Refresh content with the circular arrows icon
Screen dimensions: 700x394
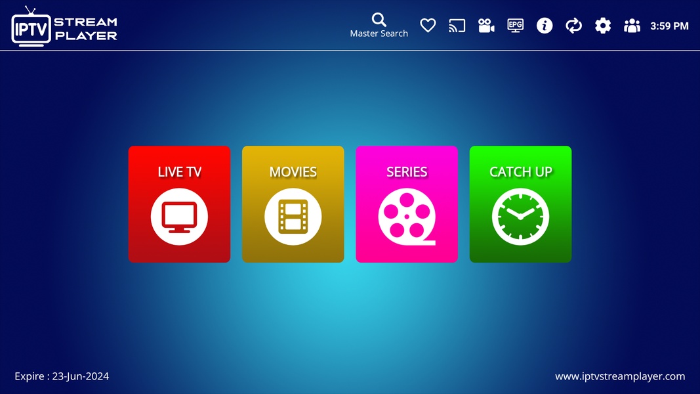pyautogui.click(x=573, y=26)
